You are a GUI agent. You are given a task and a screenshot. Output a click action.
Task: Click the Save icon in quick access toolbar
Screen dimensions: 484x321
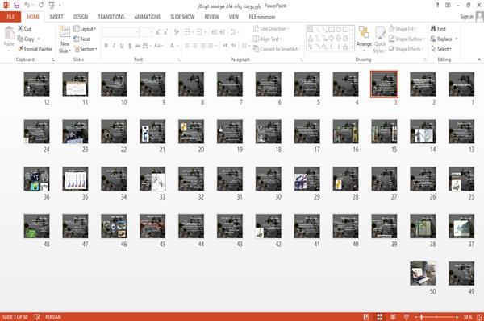[17, 5]
